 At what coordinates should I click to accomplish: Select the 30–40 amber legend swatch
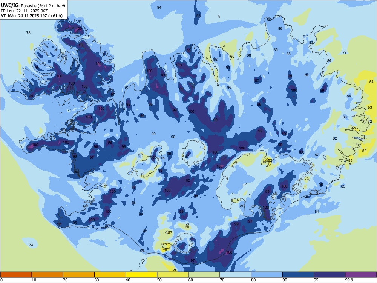pos(110,275)
